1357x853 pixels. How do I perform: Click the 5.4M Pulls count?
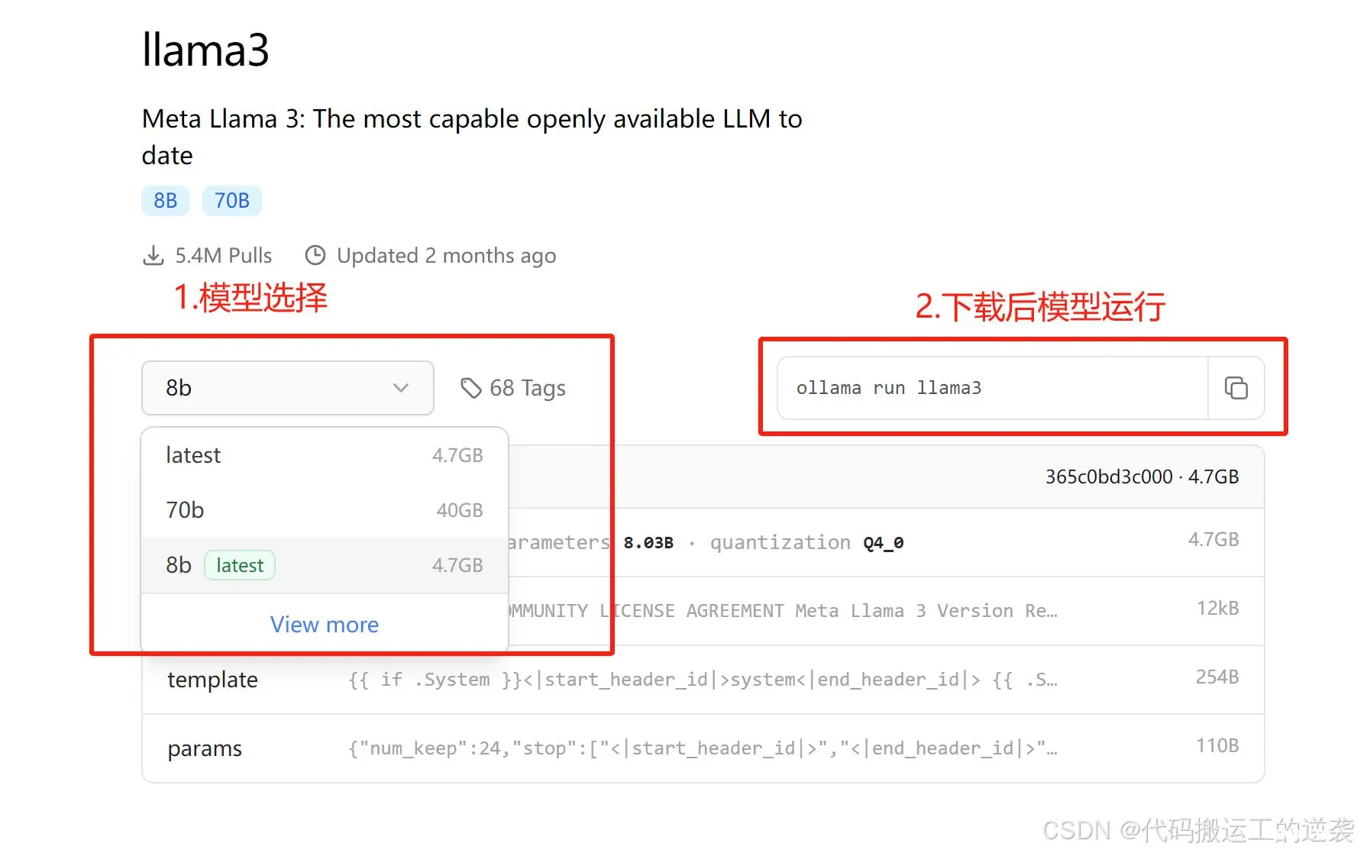pos(224,255)
